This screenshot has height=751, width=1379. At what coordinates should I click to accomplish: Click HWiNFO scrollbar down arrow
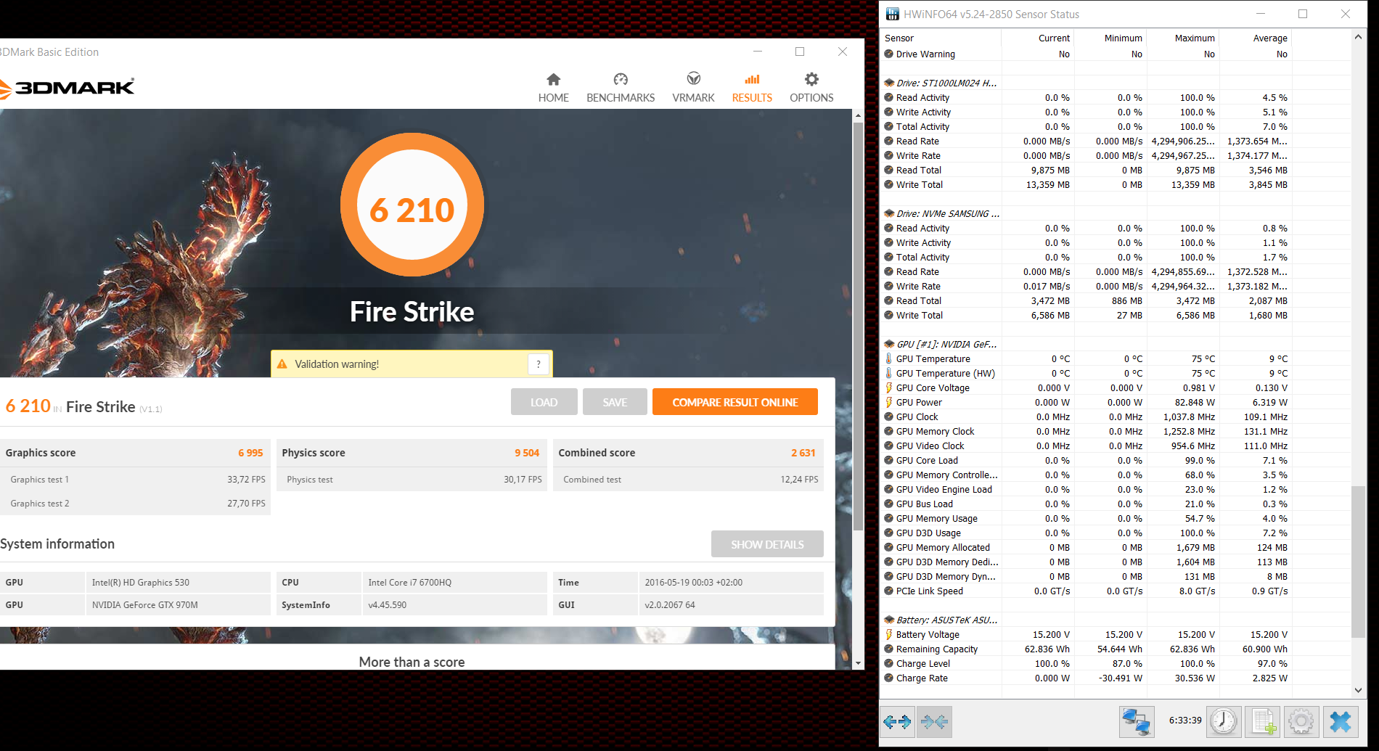point(1358,690)
